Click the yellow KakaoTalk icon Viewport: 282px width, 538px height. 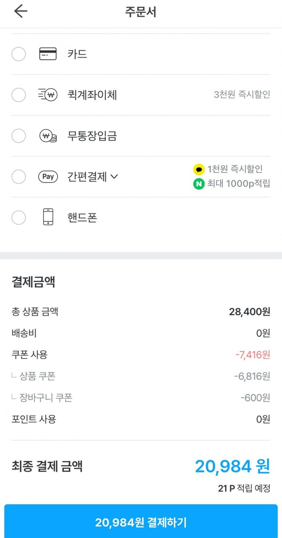click(199, 170)
